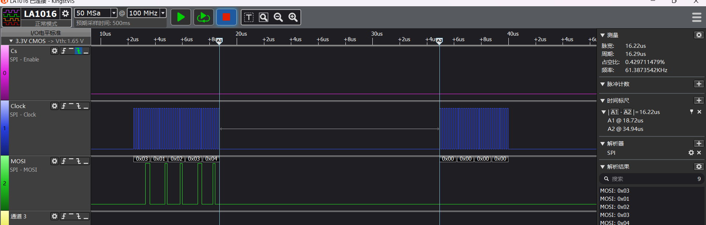Add a new 解析器 protocol decoder
Screen dimensions: 706x225
pos(699,143)
